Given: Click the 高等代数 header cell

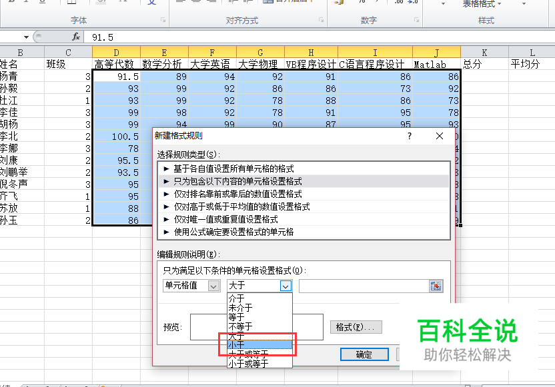Looking at the screenshot, I should click(x=117, y=64).
